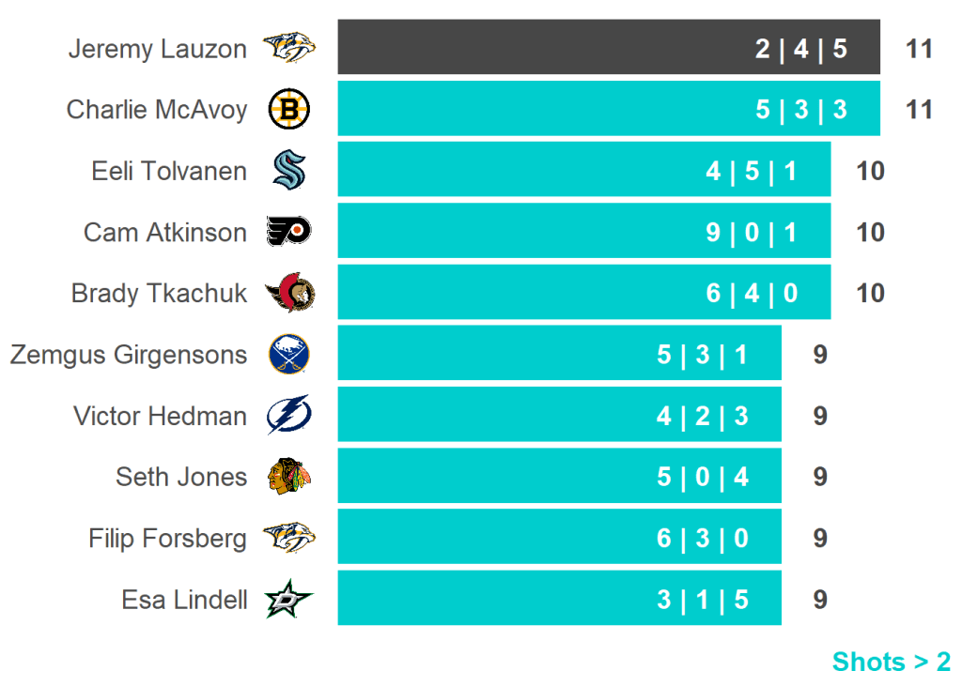
Task: Click the Esa Lindell player name
Action: (x=184, y=600)
